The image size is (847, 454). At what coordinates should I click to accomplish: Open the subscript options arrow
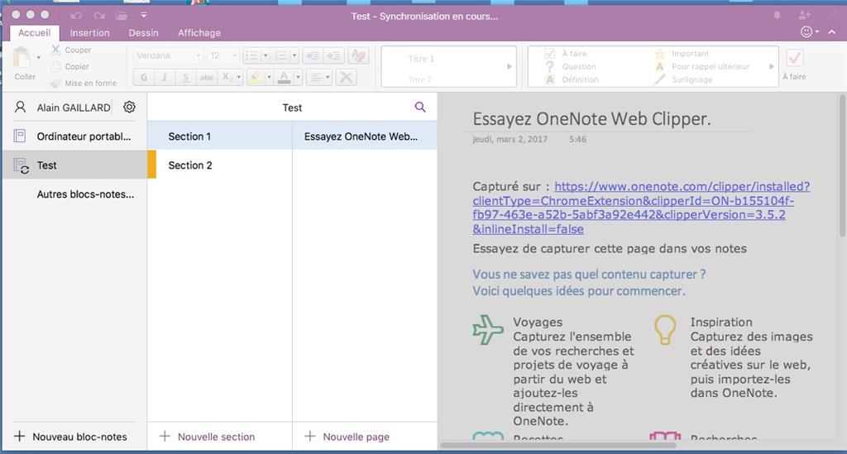click(239, 78)
